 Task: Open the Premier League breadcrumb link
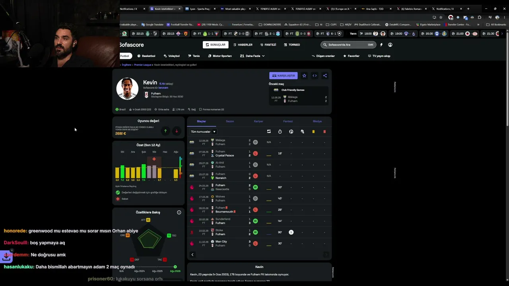[143, 65]
